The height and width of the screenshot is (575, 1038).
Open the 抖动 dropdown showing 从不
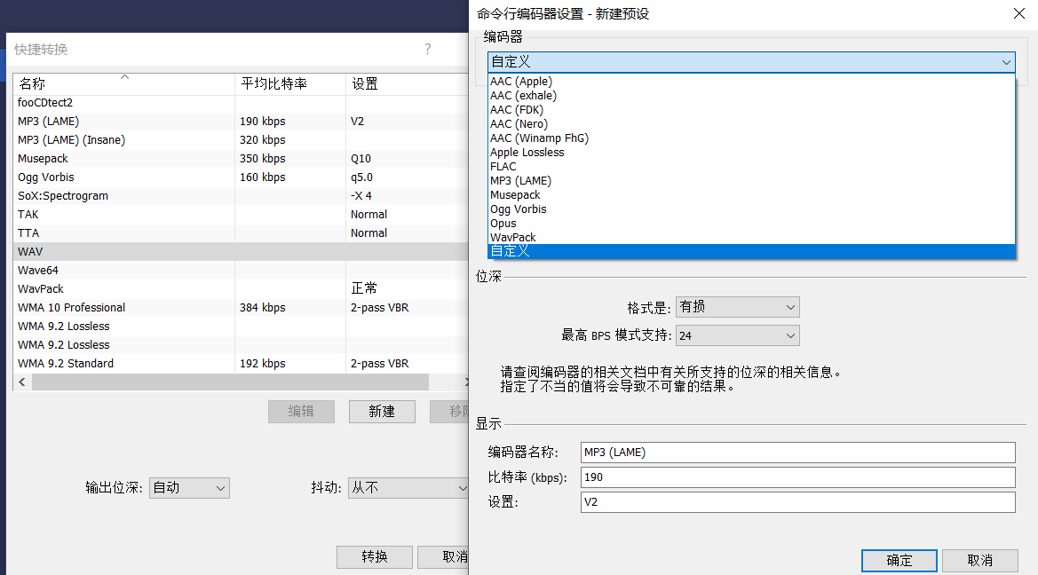(408, 487)
